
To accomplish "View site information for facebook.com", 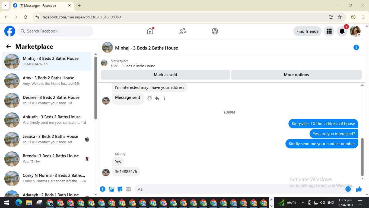I will tap(37, 17).
